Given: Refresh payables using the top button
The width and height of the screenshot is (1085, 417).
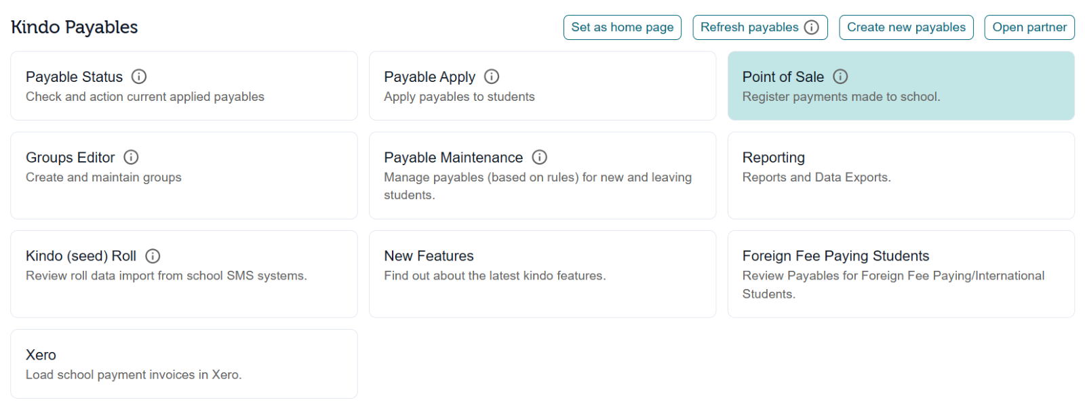Looking at the screenshot, I should (x=760, y=27).
